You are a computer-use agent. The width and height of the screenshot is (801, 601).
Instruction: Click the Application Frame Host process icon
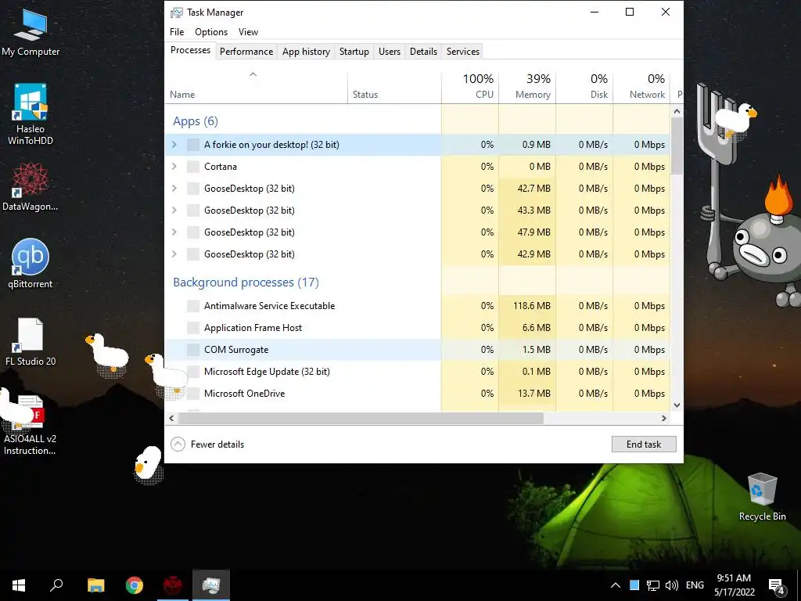(x=193, y=328)
